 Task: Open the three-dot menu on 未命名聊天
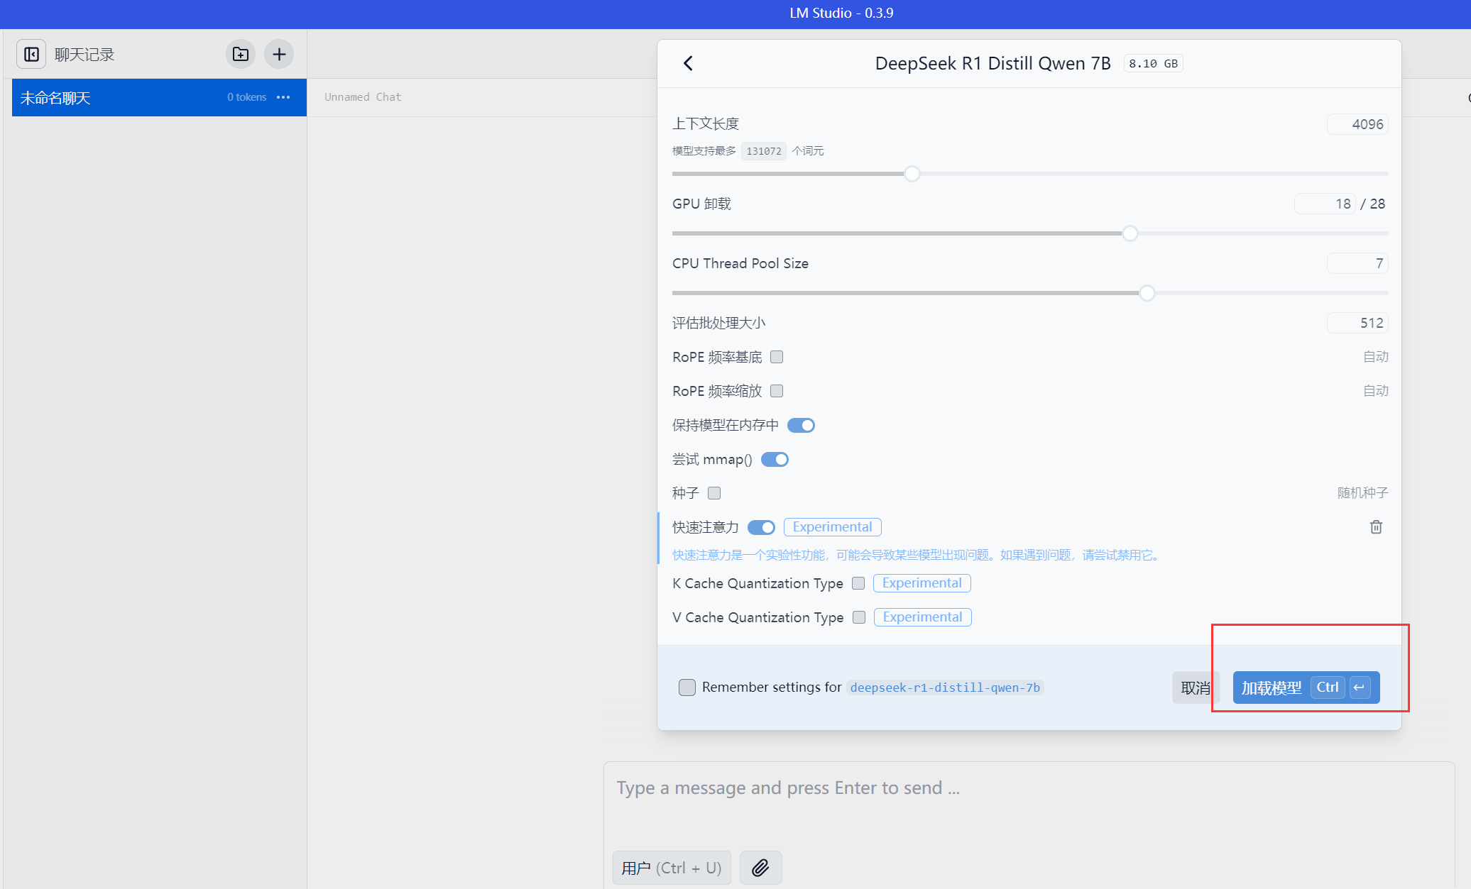pos(283,97)
